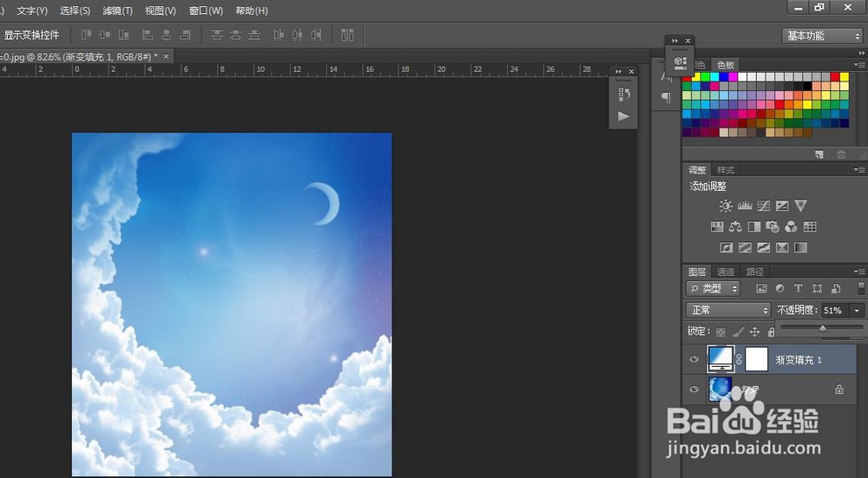Toggle pixel layer filter
This screenshot has width=868, height=478.
[x=762, y=288]
